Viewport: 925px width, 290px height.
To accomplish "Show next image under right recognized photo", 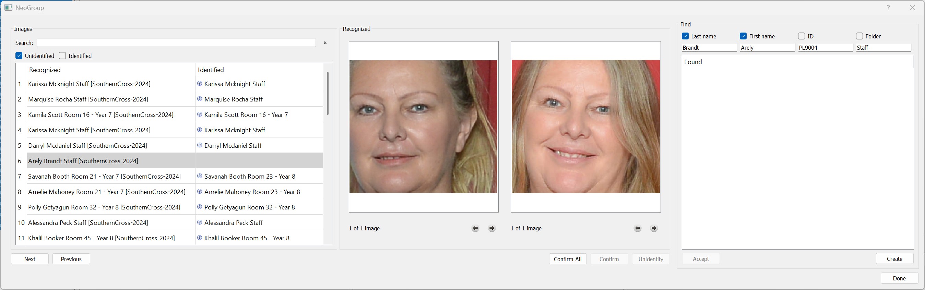I will point(654,228).
